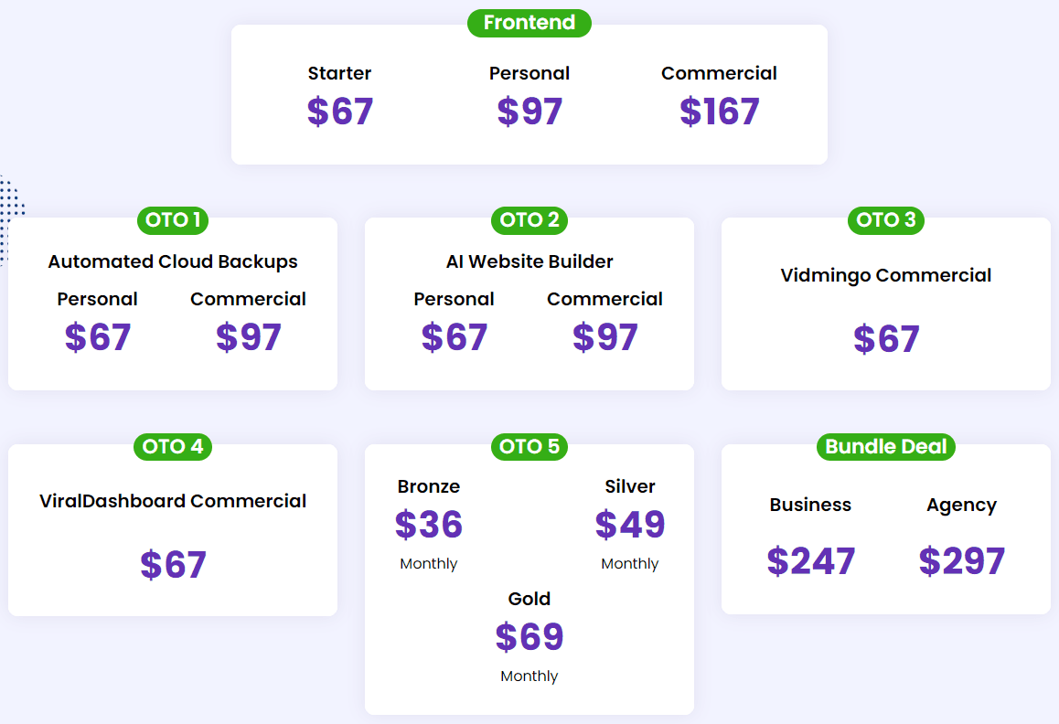Select the Bronze $36 monthly price
Image resolution: width=1059 pixels, height=724 pixels.
429,525
